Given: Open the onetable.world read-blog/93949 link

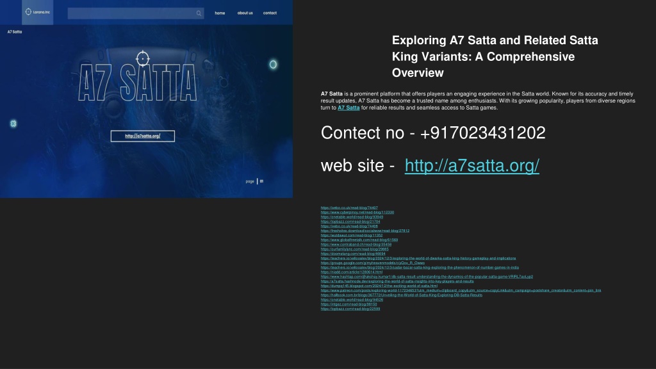Looking at the screenshot, I should coord(352,217).
